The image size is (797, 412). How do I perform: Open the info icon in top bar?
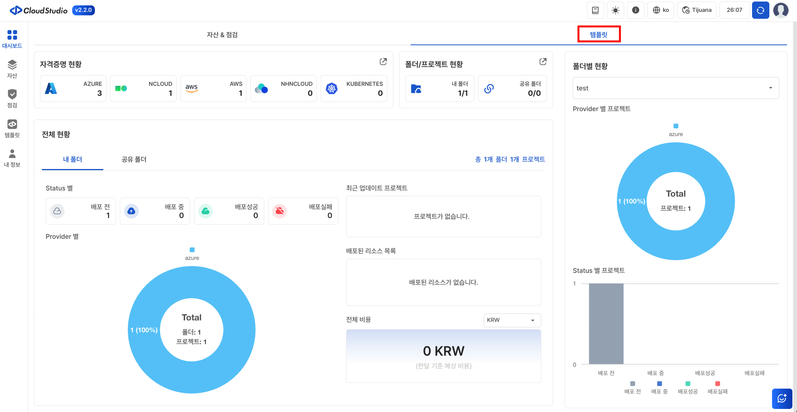click(x=635, y=10)
